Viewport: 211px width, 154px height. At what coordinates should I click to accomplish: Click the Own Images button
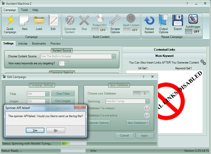pyautogui.click(x=63, y=101)
